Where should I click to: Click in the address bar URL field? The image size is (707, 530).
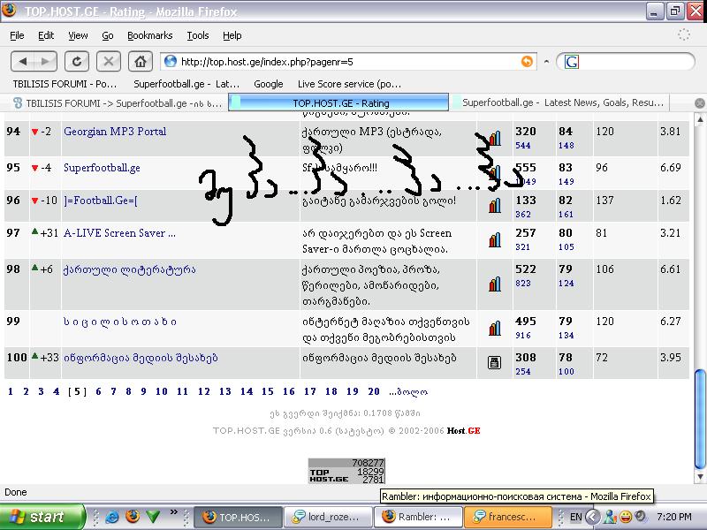point(347,62)
